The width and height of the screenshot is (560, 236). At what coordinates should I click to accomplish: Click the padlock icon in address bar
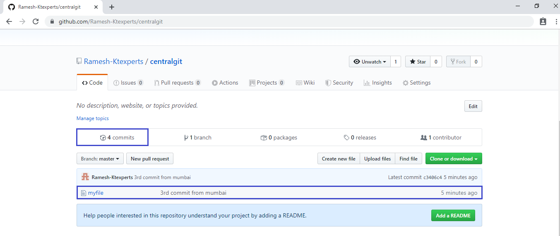point(52,21)
